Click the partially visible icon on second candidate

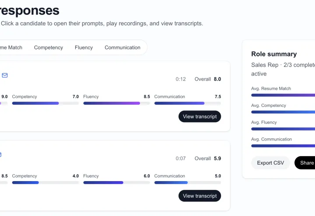coord(0,154)
